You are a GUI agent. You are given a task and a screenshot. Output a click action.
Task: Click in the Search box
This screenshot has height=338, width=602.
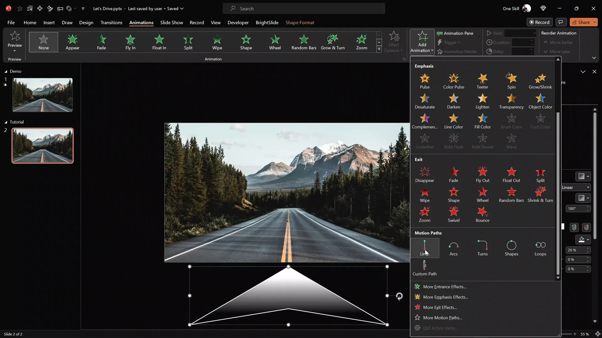click(304, 9)
